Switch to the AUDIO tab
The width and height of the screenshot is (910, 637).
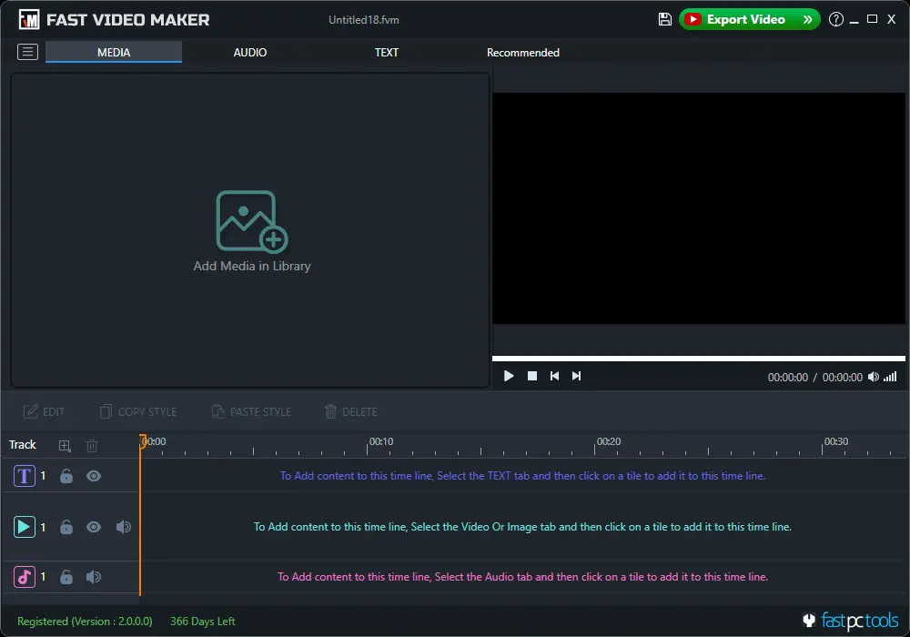(x=250, y=52)
